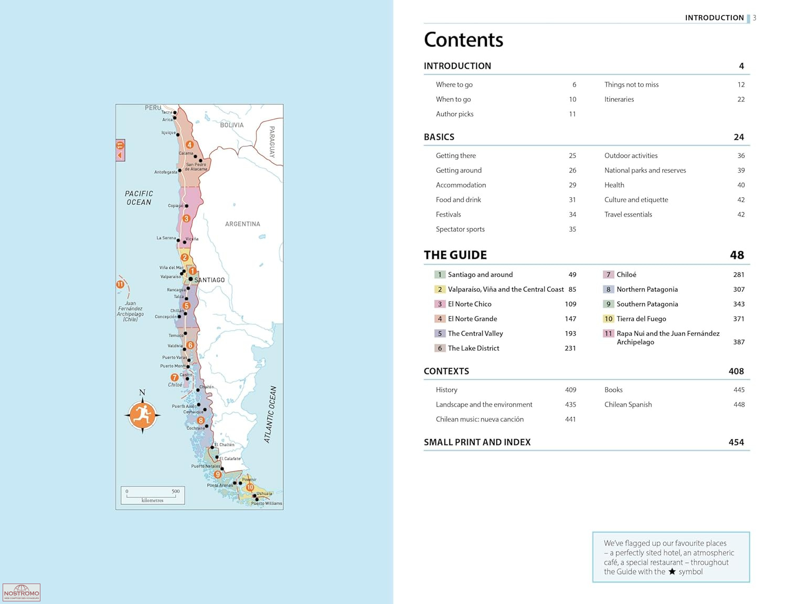Select the "CONTEXTS" section heading
Image resolution: width=787 pixels, height=604 pixels.
446,371
